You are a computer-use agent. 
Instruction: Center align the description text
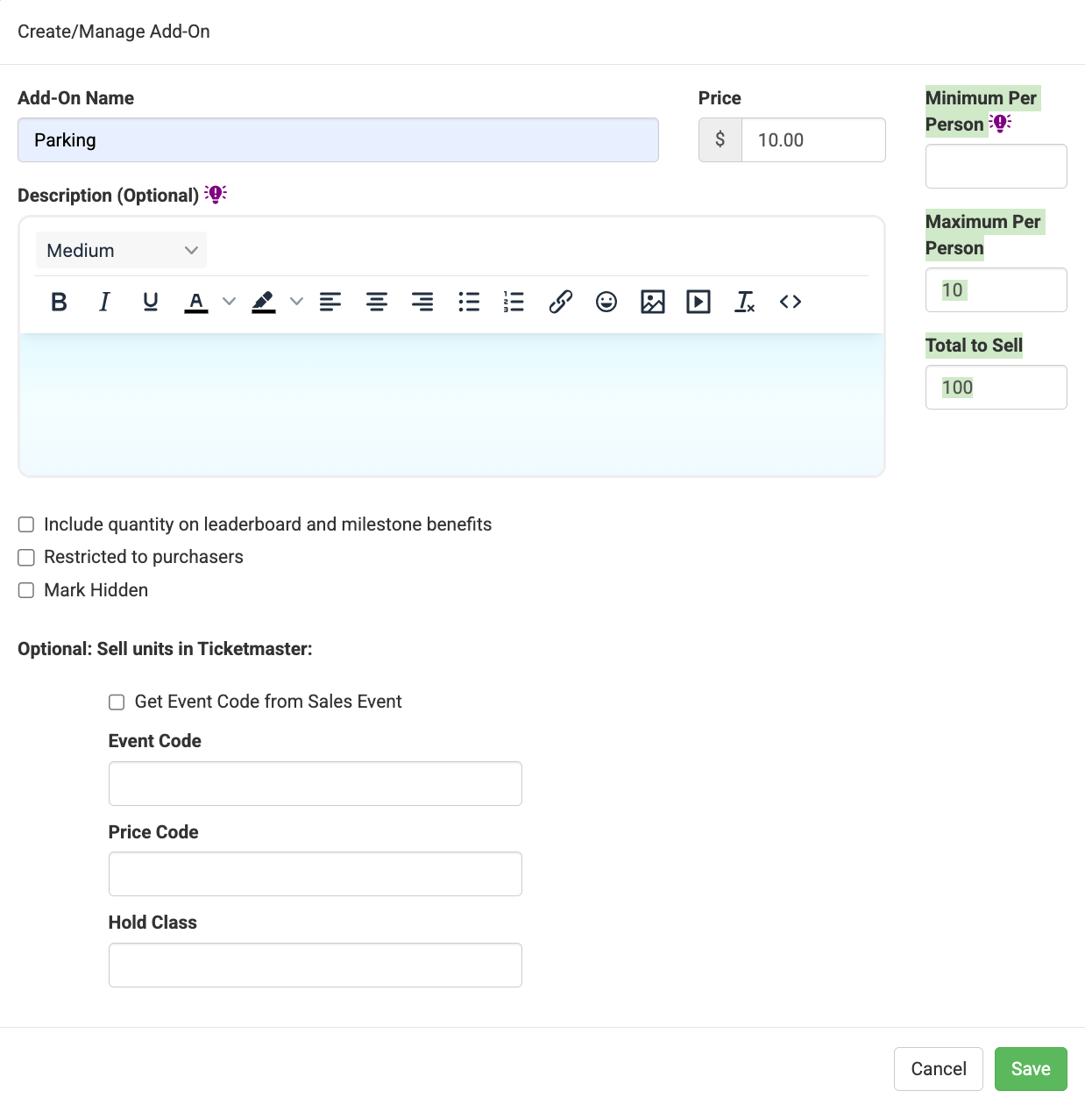pyautogui.click(x=377, y=302)
